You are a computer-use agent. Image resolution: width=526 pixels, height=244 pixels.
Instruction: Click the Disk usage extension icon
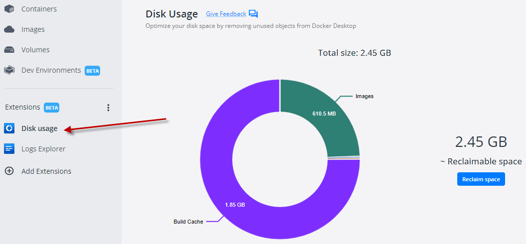click(9, 128)
